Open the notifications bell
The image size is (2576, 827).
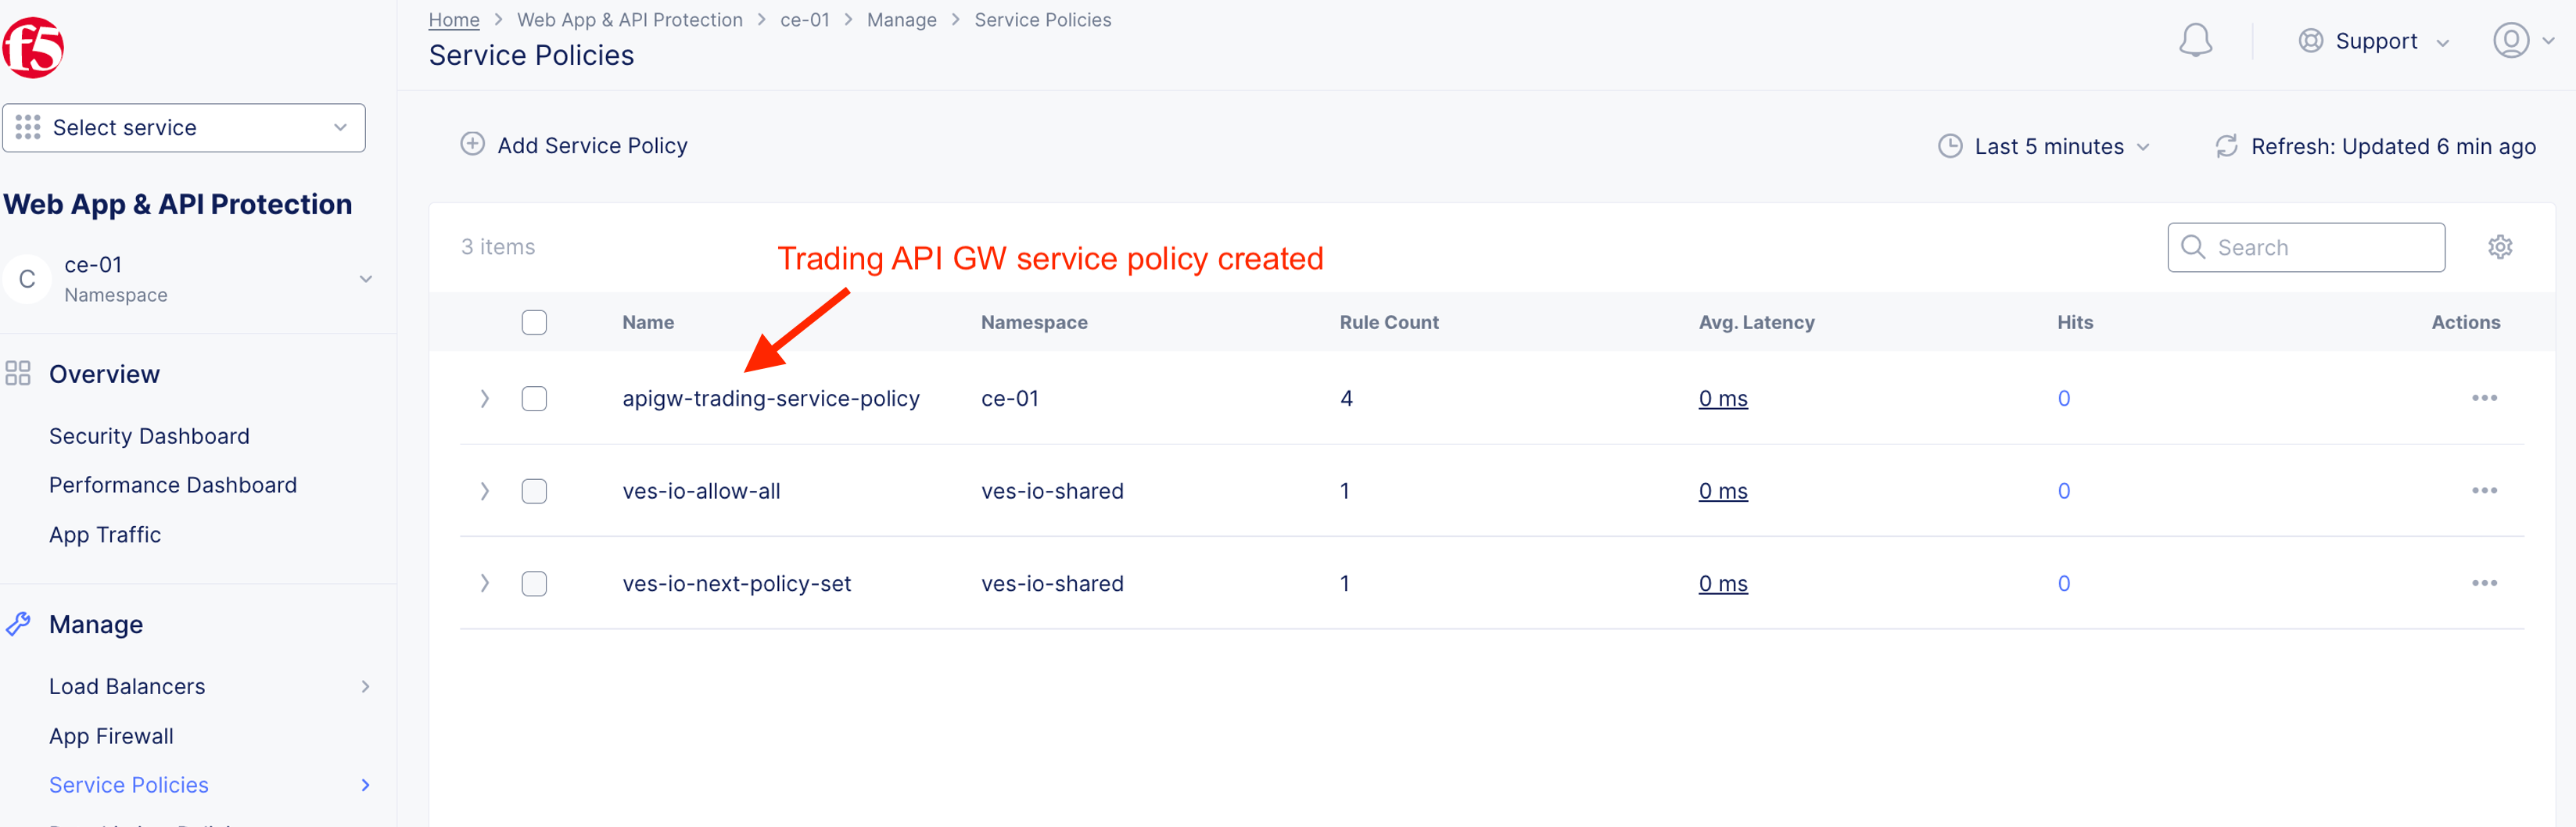[x=2195, y=41]
